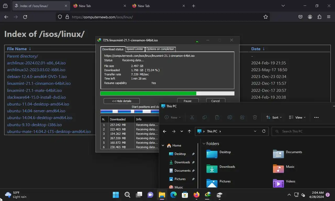The height and width of the screenshot is (201, 335).
Task: Click chevron after This PC in breadcrumb
Action: 220,131
